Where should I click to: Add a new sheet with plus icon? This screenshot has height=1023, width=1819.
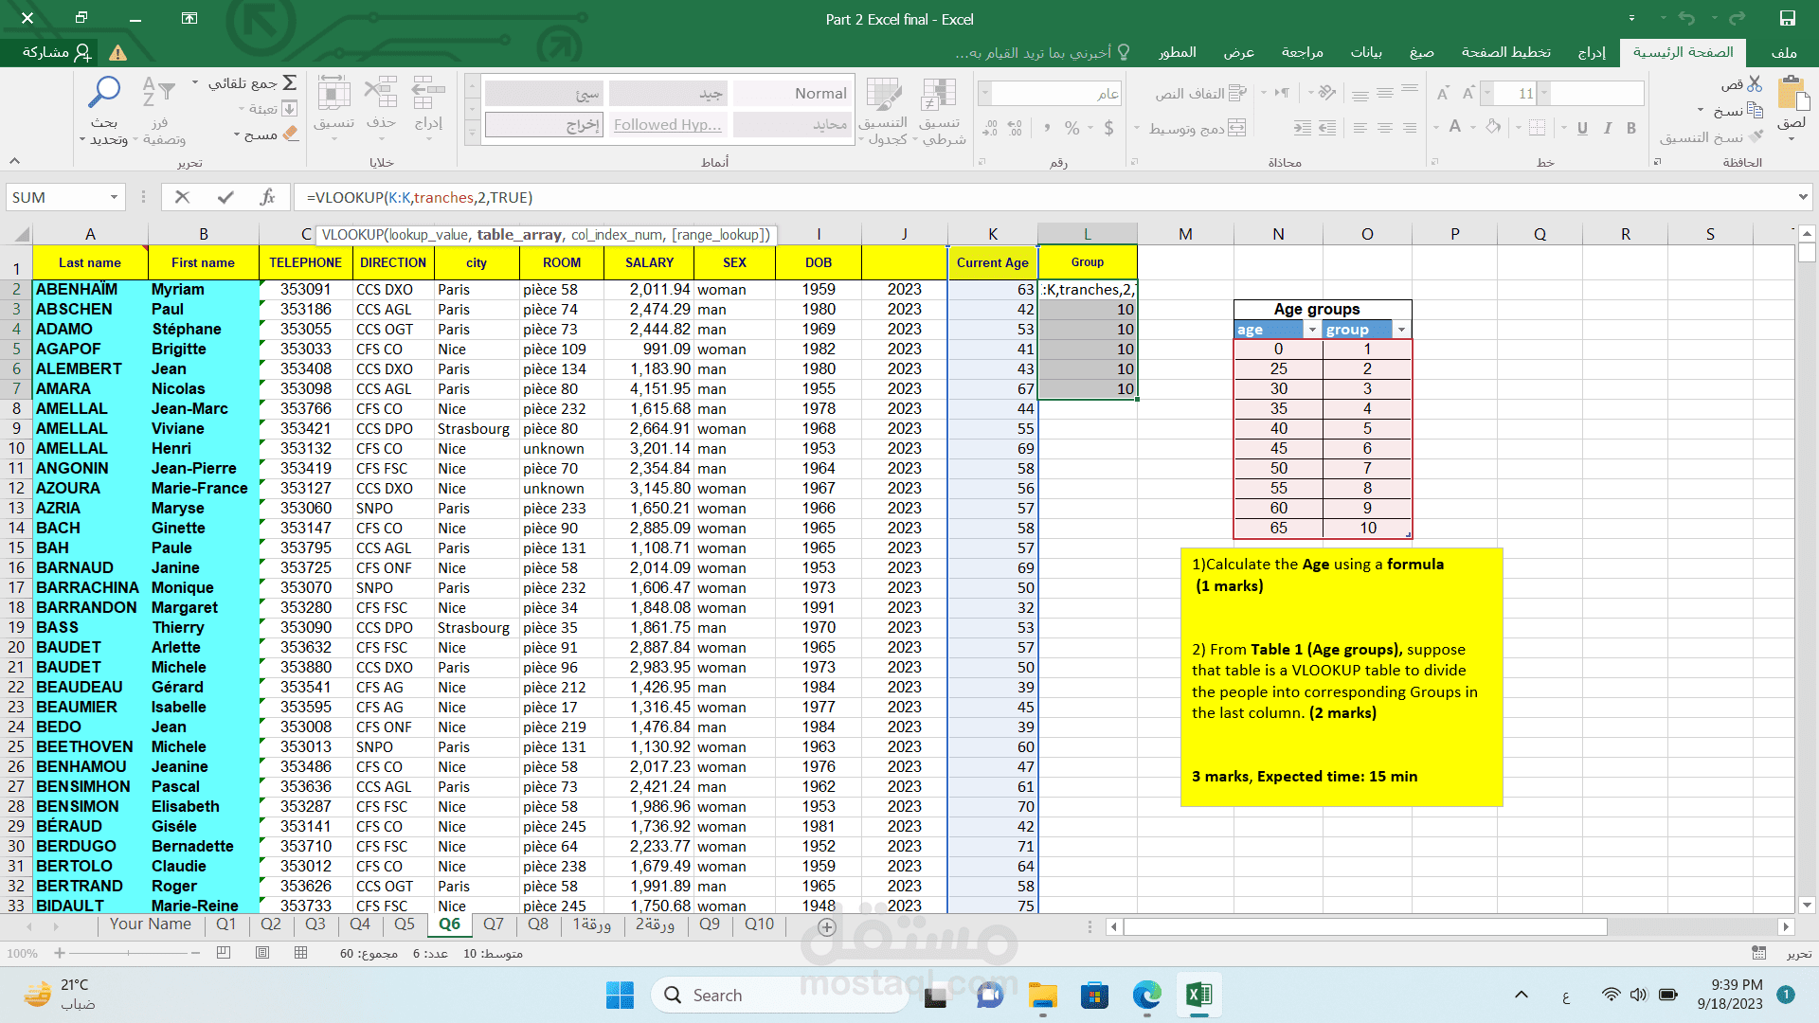[x=826, y=927]
